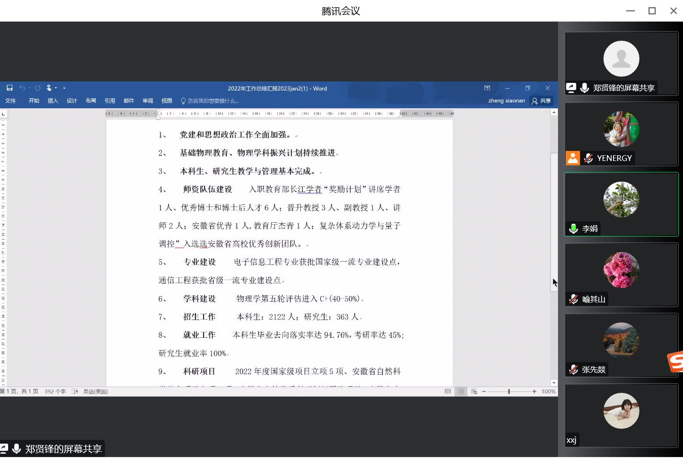The height and width of the screenshot is (458, 683).
Task: Click the proofing errors icon in status bar
Action: point(75,391)
